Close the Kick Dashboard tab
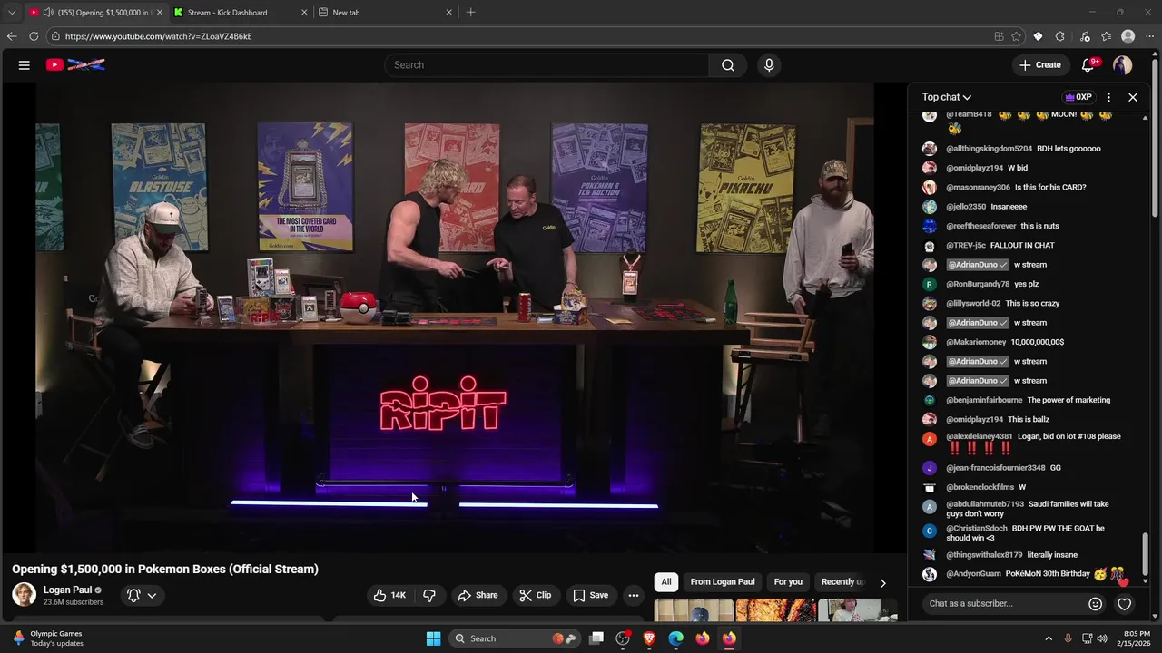Image resolution: width=1162 pixels, height=653 pixels. tap(304, 13)
